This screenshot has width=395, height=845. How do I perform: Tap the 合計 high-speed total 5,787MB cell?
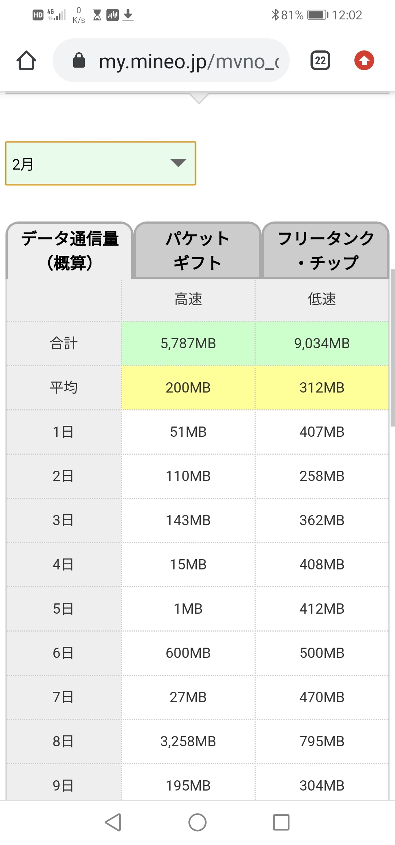point(188,344)
